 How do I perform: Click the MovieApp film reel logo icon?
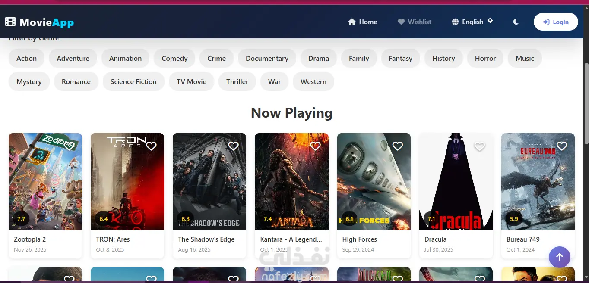pyautogui.click(x=10, y=22)
